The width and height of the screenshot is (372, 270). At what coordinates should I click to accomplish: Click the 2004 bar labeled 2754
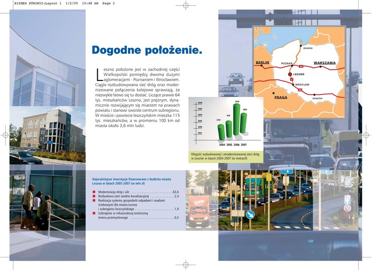[221, 132]
